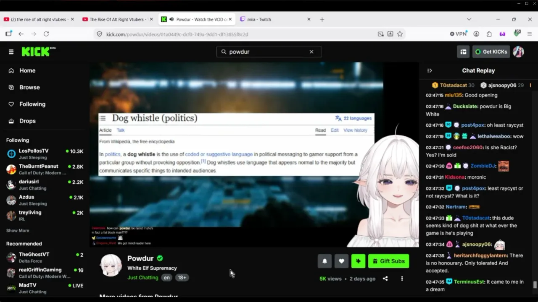The height and width of the screenshot is (302, 538).
Task: Click username Duckslate in chat
Action: click(465, 107)
